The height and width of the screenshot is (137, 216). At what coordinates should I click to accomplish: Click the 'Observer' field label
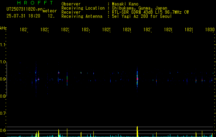[x=71, y=4]
